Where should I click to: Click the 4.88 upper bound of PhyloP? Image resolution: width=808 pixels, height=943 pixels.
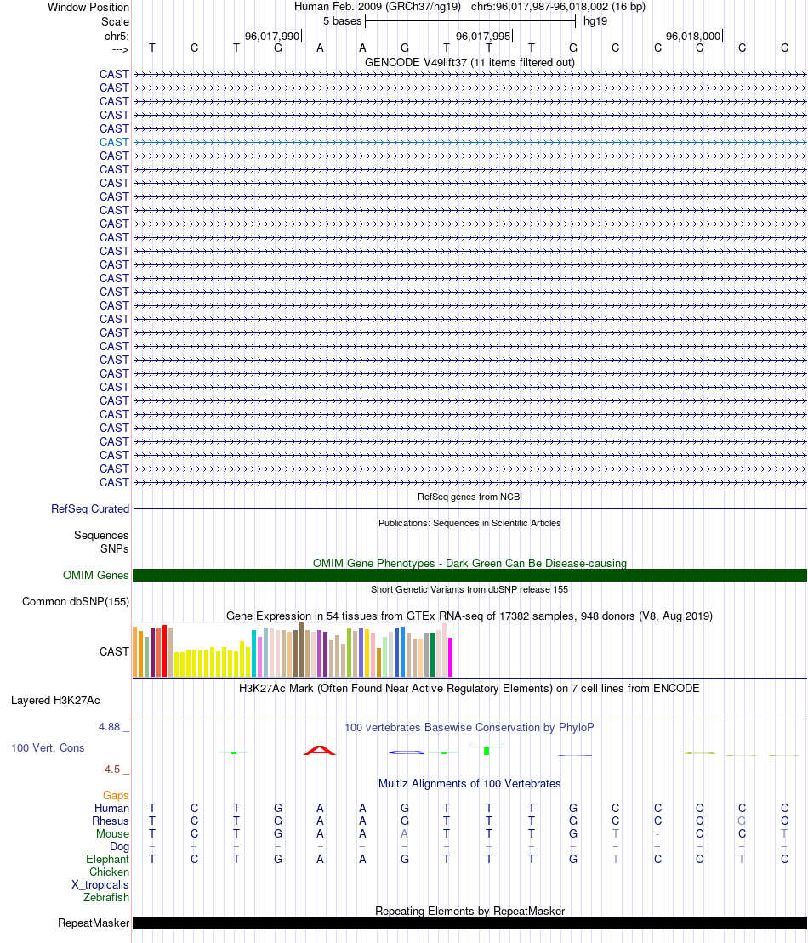(110, 726)
